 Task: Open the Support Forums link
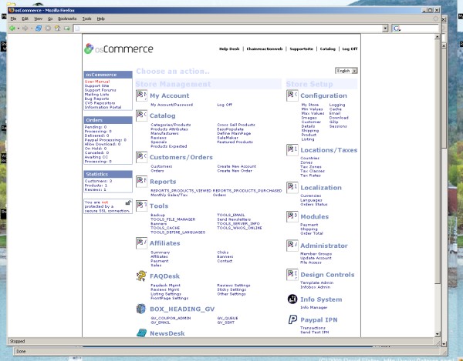(100, 90)
